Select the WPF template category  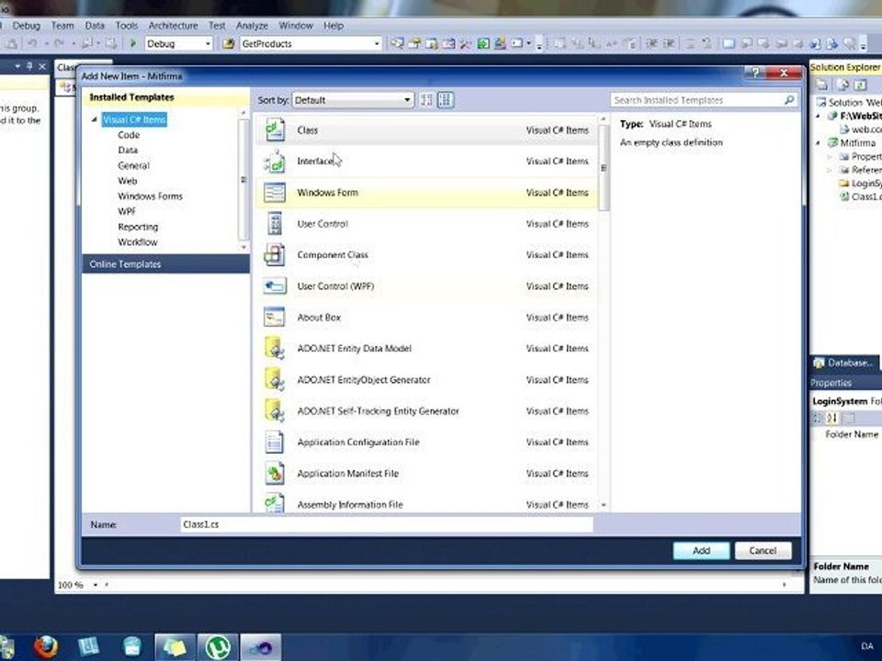(127, 211)
